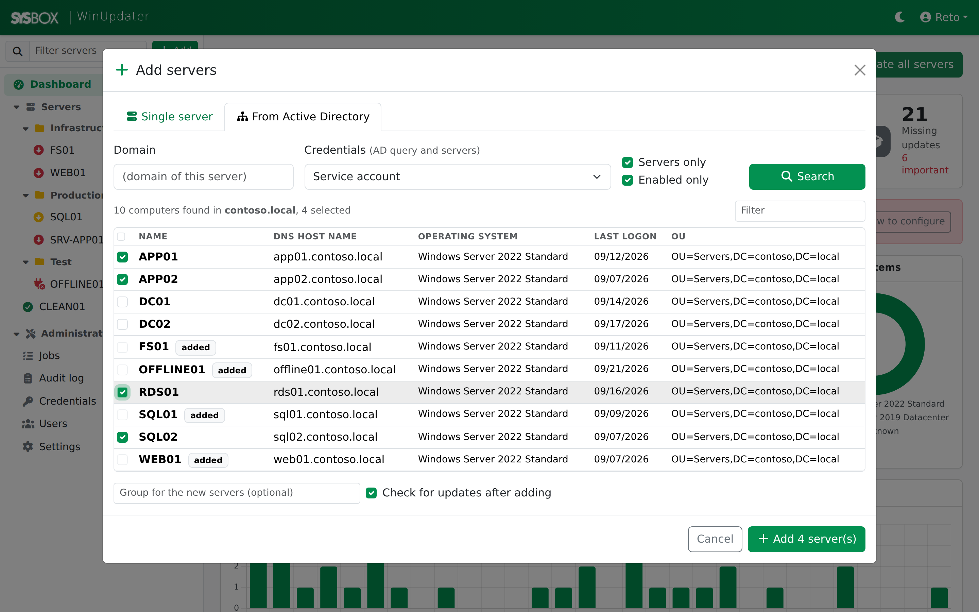Open the Reto user account menu
The image size is (979, 612).
pyautogui.click(x=943, y=17)
